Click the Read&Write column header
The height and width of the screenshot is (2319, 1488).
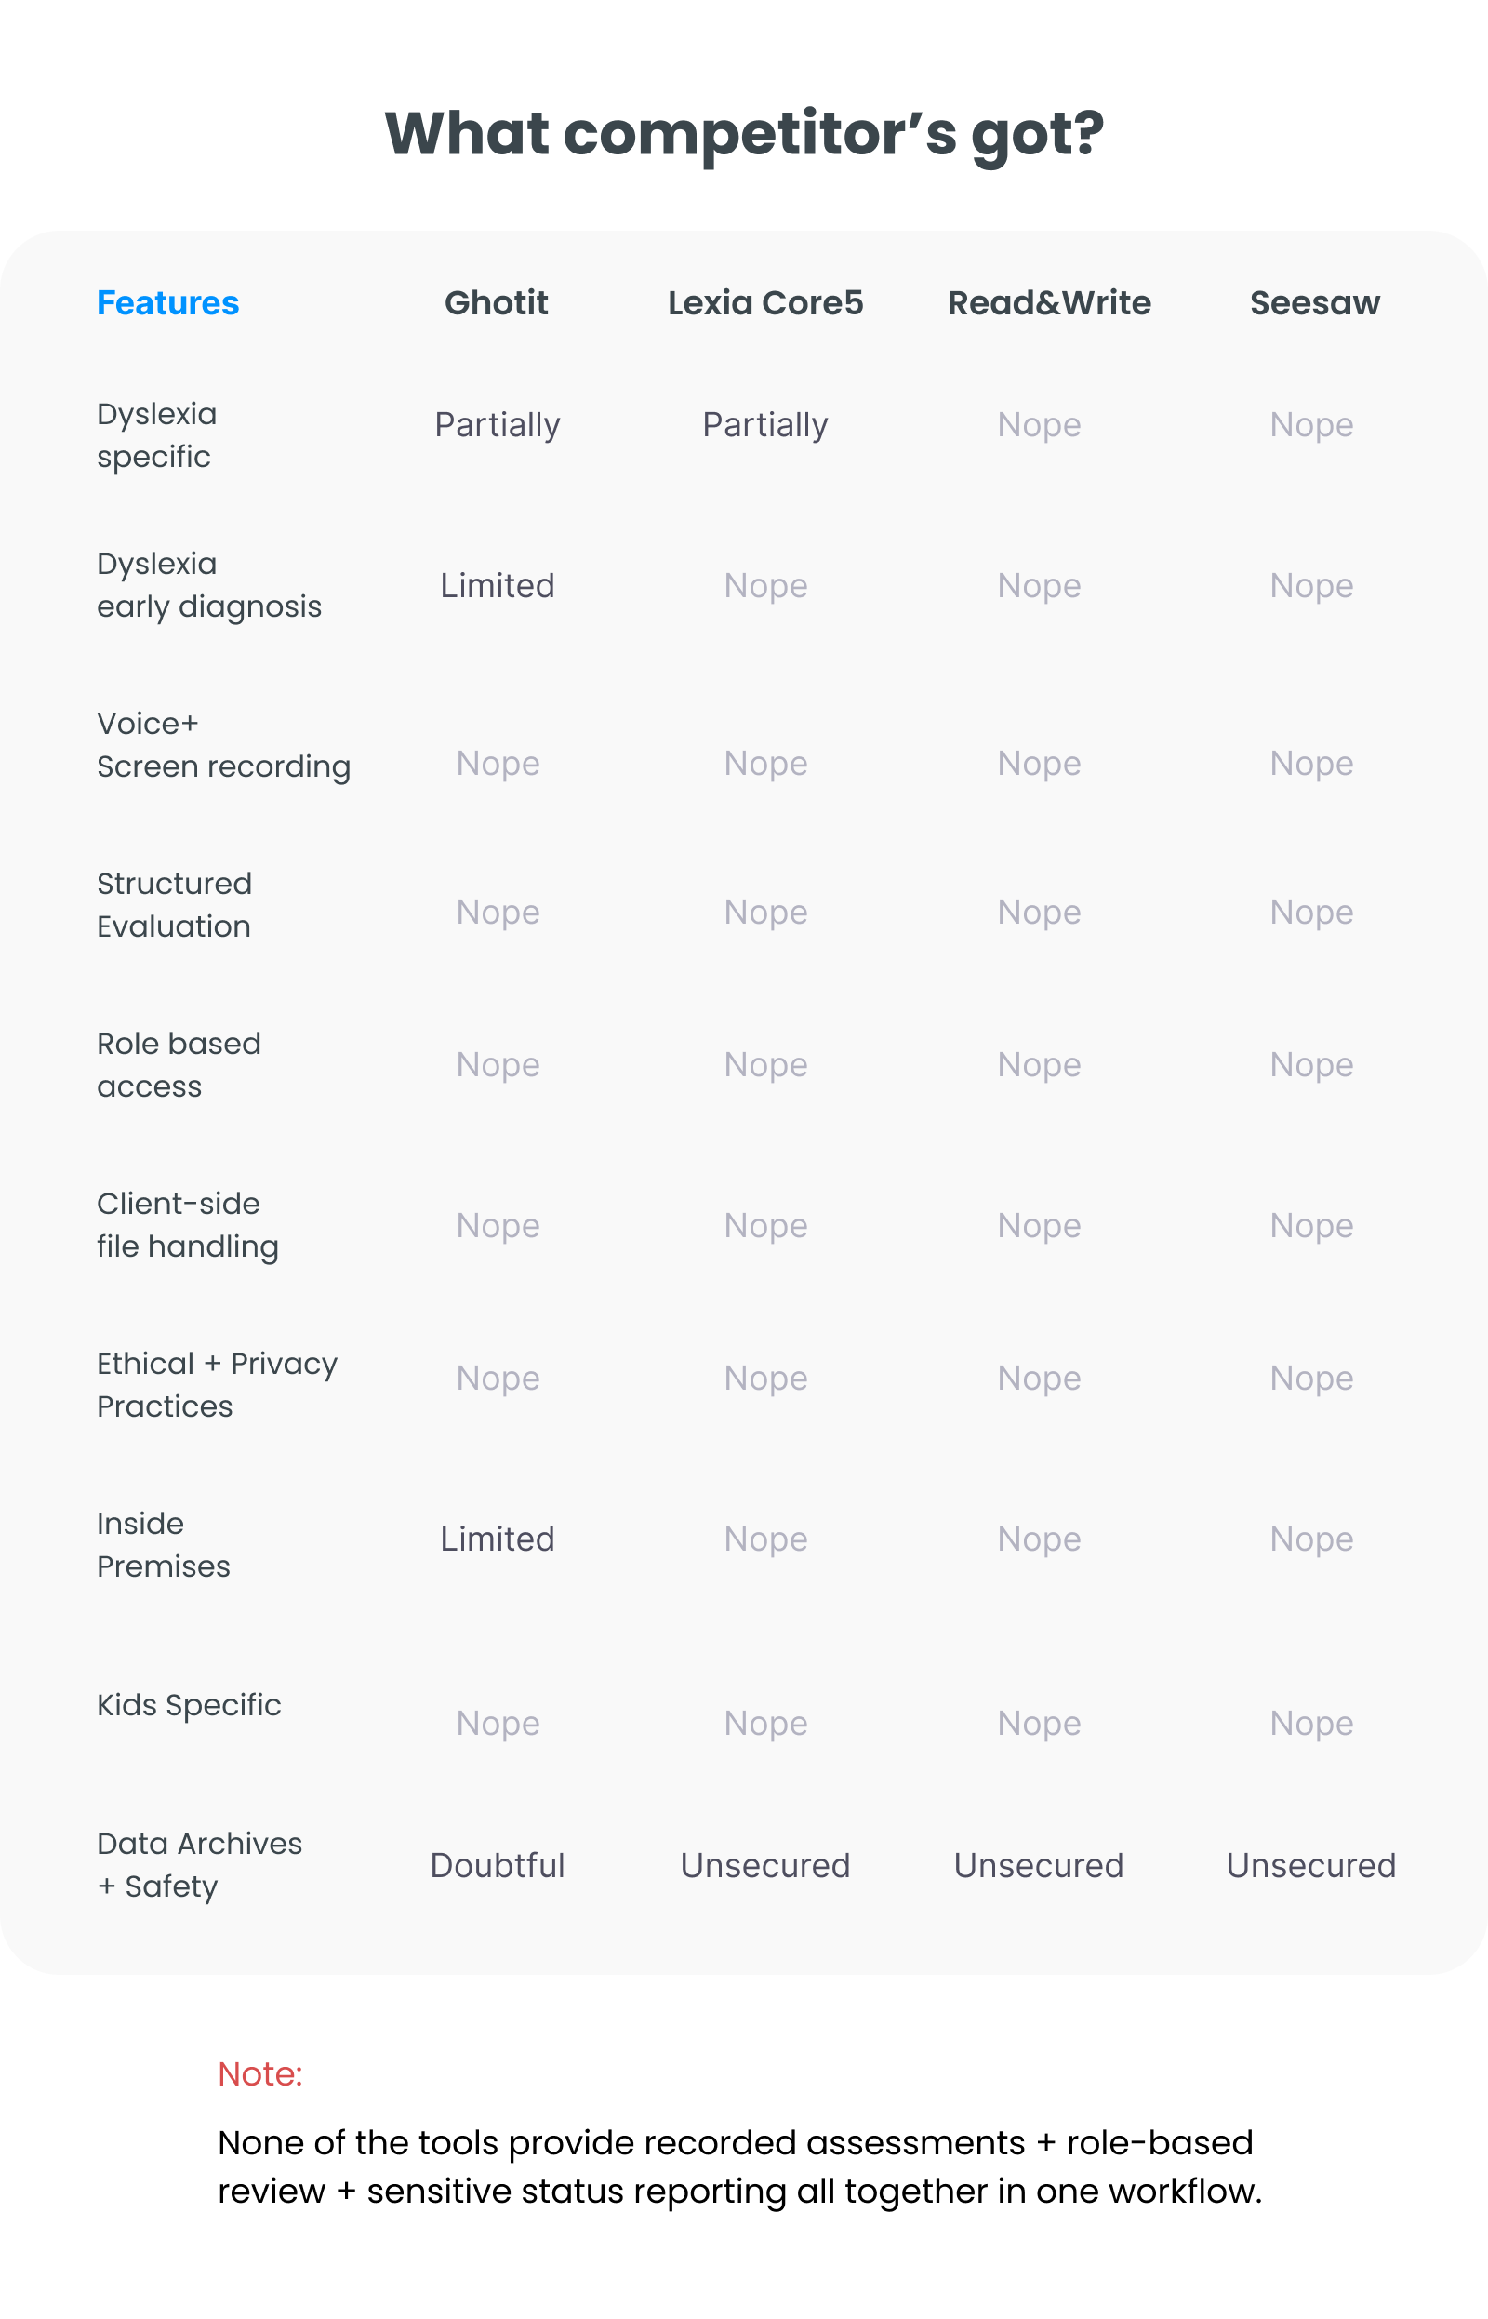1049,302
